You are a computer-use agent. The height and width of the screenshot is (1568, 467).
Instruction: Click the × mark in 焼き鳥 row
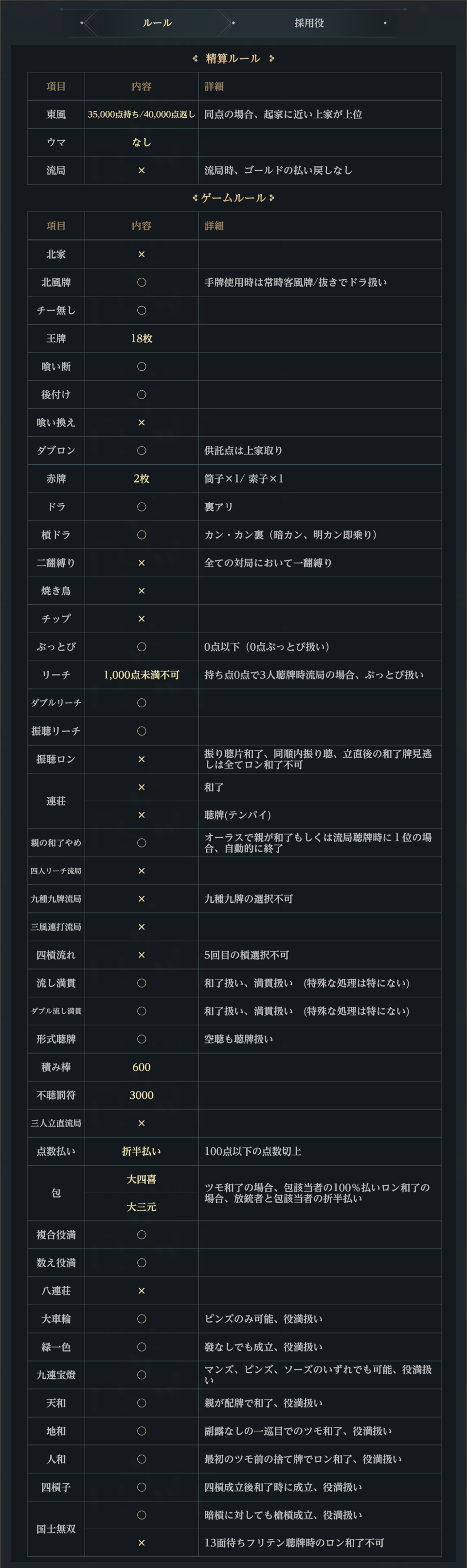(141, 591)
